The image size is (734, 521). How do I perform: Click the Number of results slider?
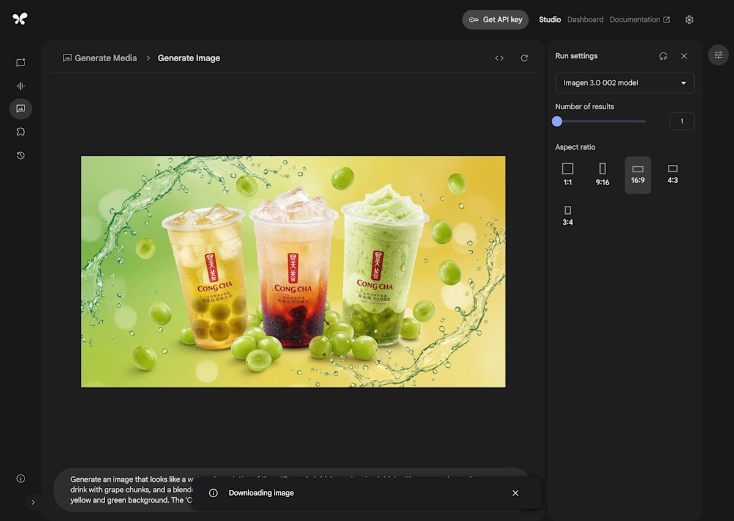click(601, 122)
